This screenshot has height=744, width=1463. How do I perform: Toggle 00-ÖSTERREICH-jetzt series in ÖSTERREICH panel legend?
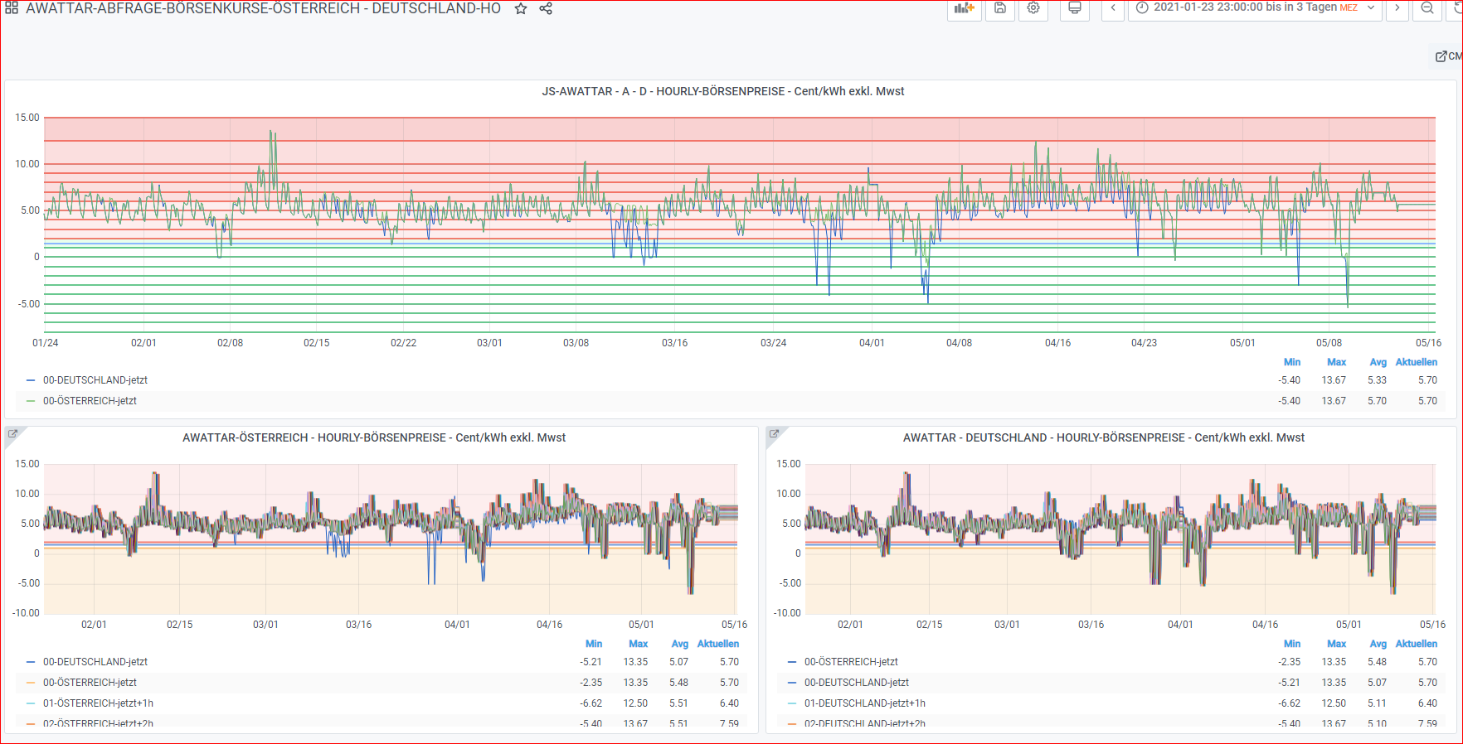pos(90,683)
